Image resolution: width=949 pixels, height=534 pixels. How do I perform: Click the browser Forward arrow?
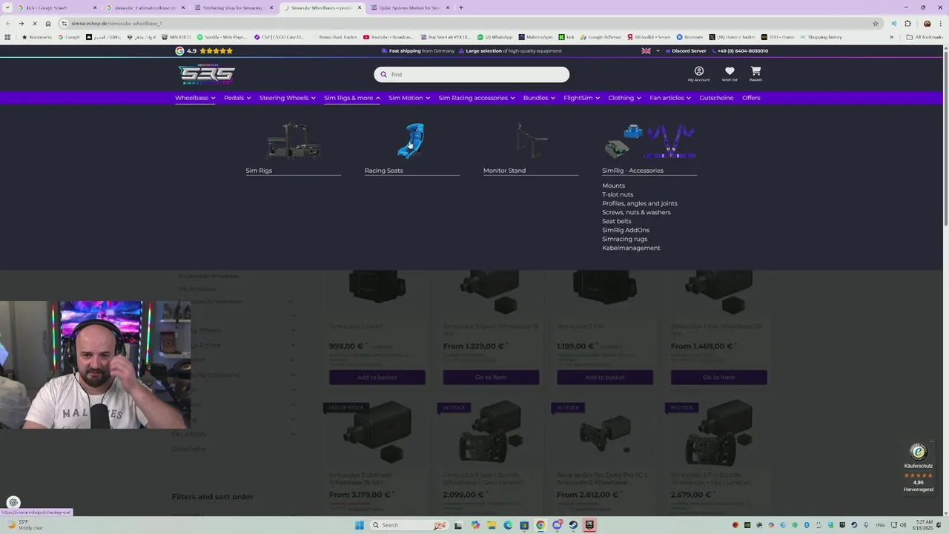click(21, 23)
